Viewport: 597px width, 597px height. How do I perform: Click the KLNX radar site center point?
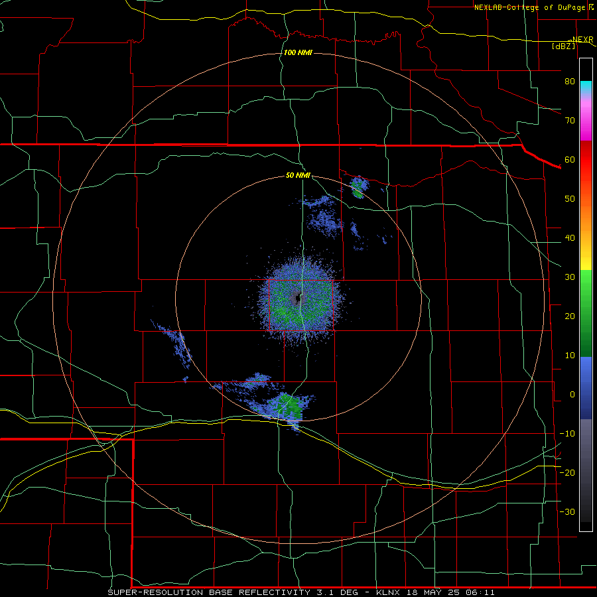[x=297, y=298]
